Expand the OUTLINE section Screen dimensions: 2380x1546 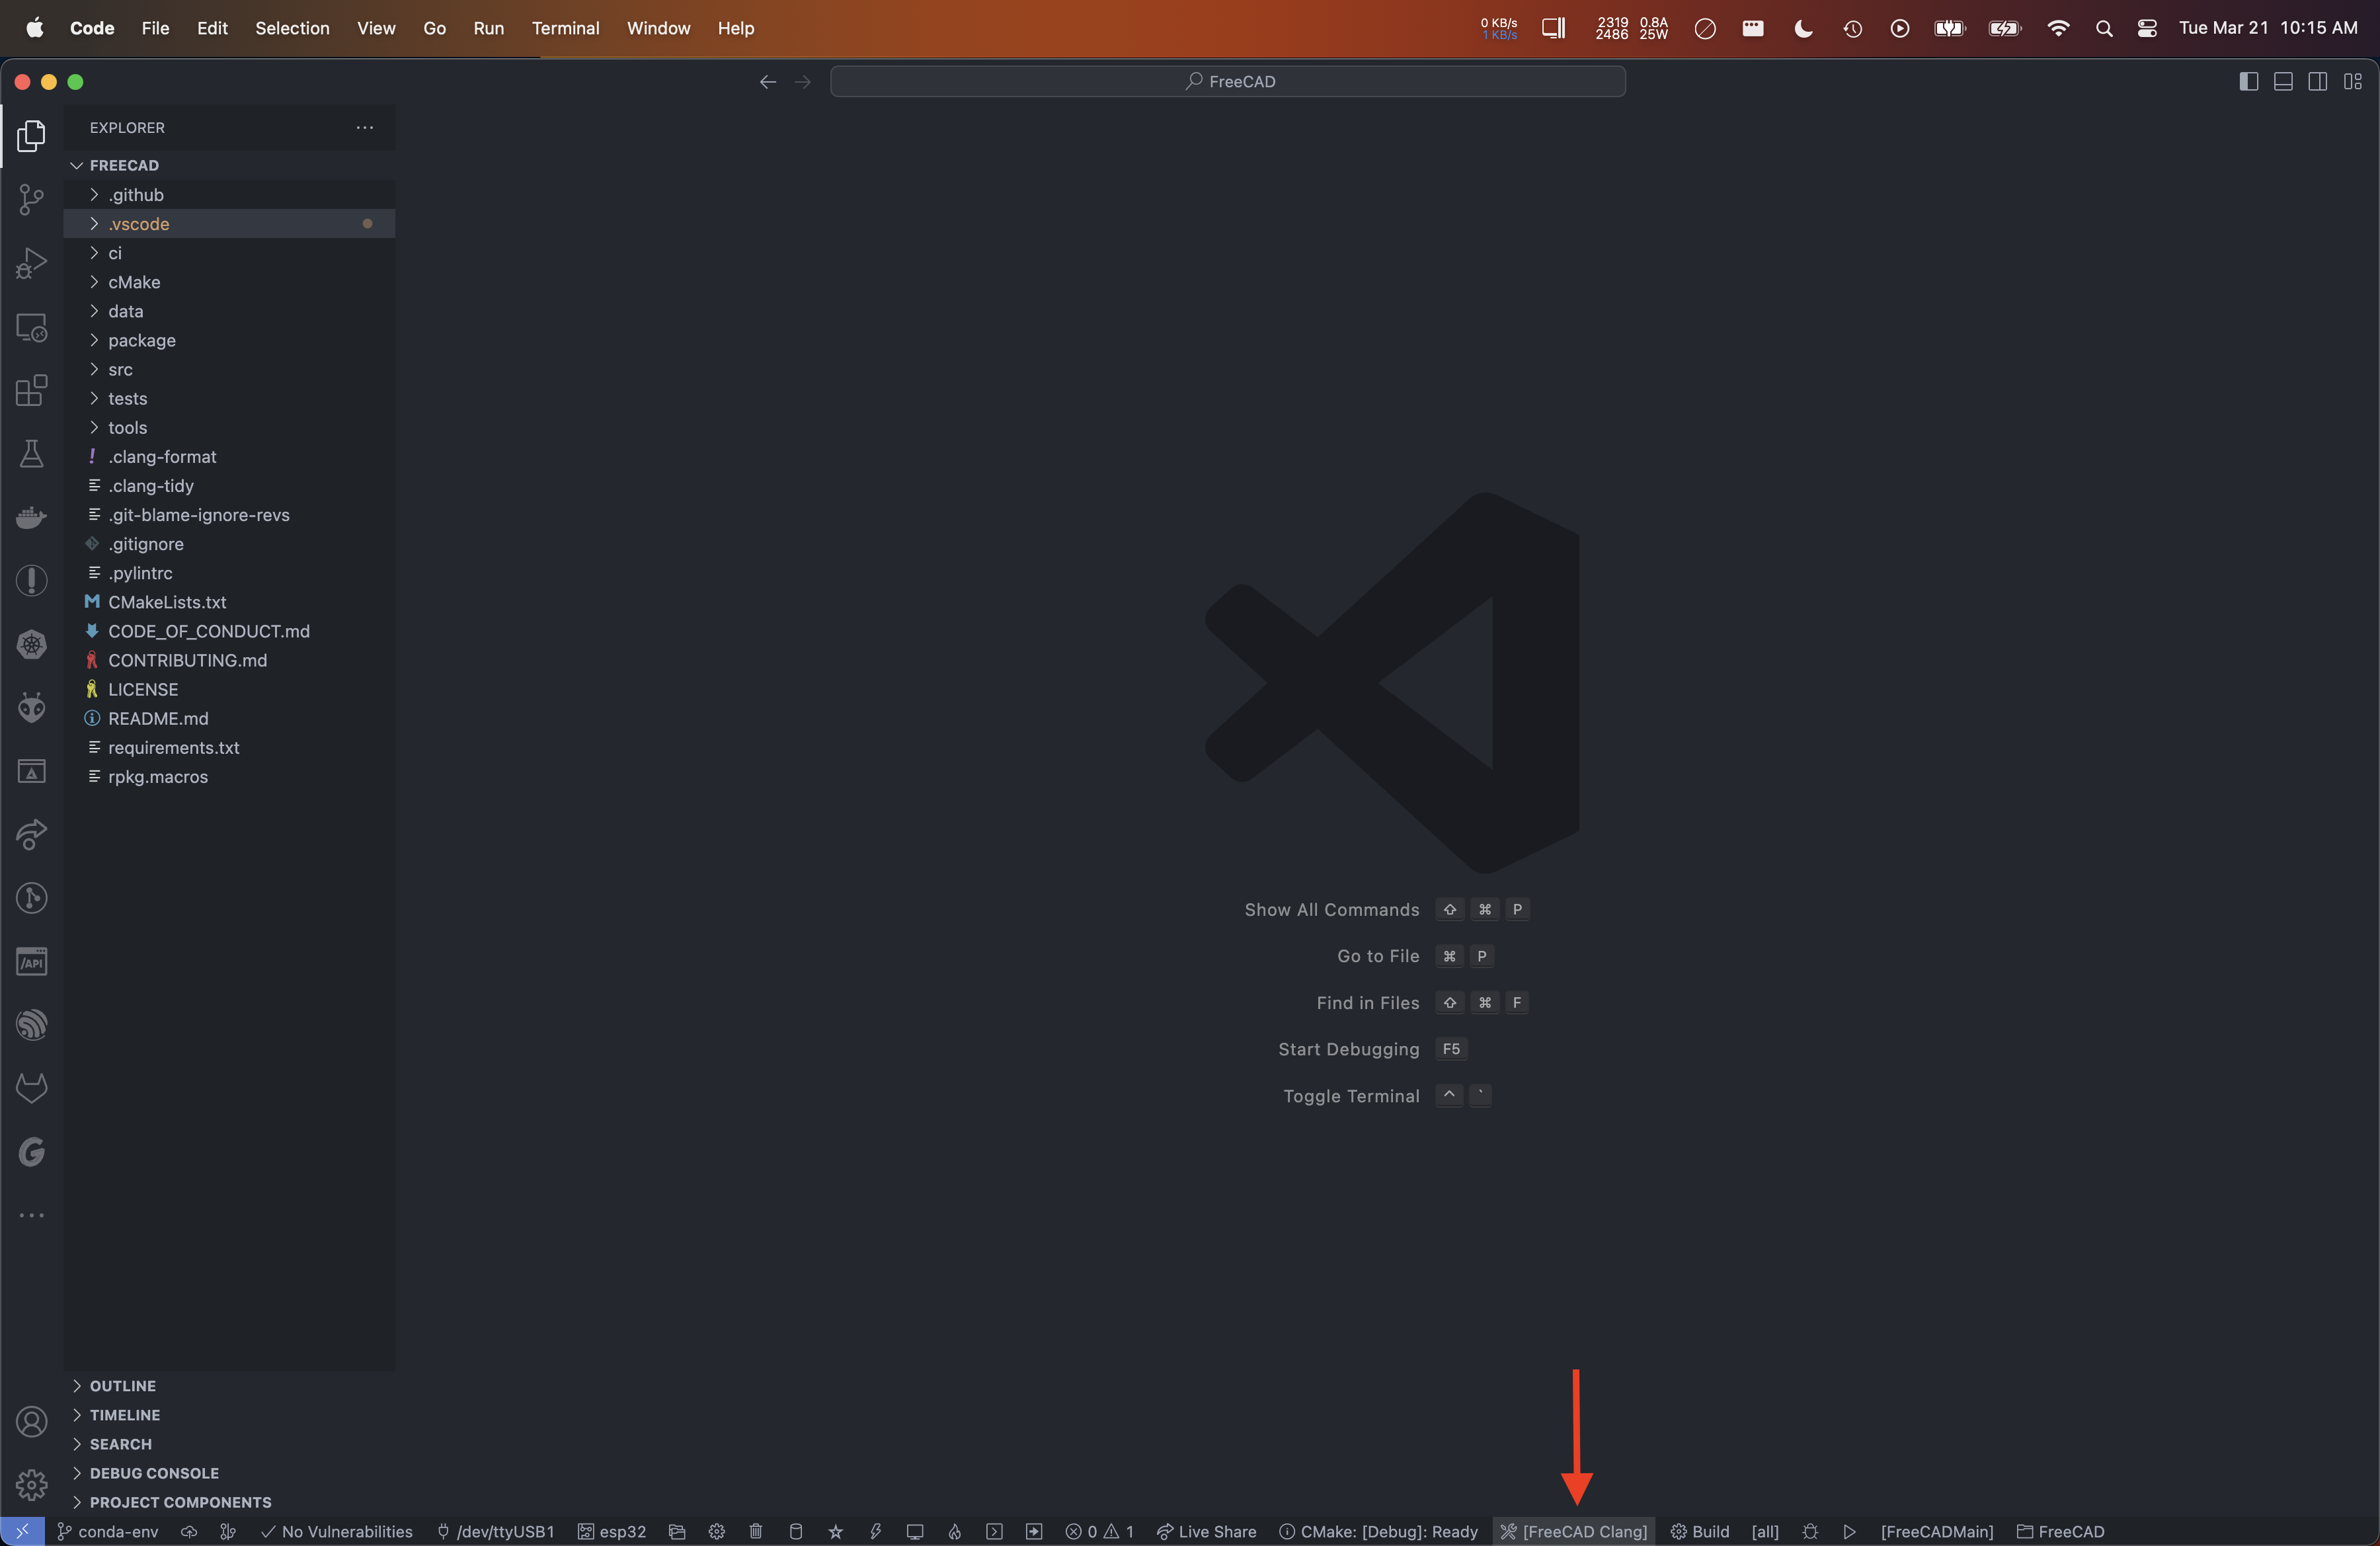point(122,1386)
